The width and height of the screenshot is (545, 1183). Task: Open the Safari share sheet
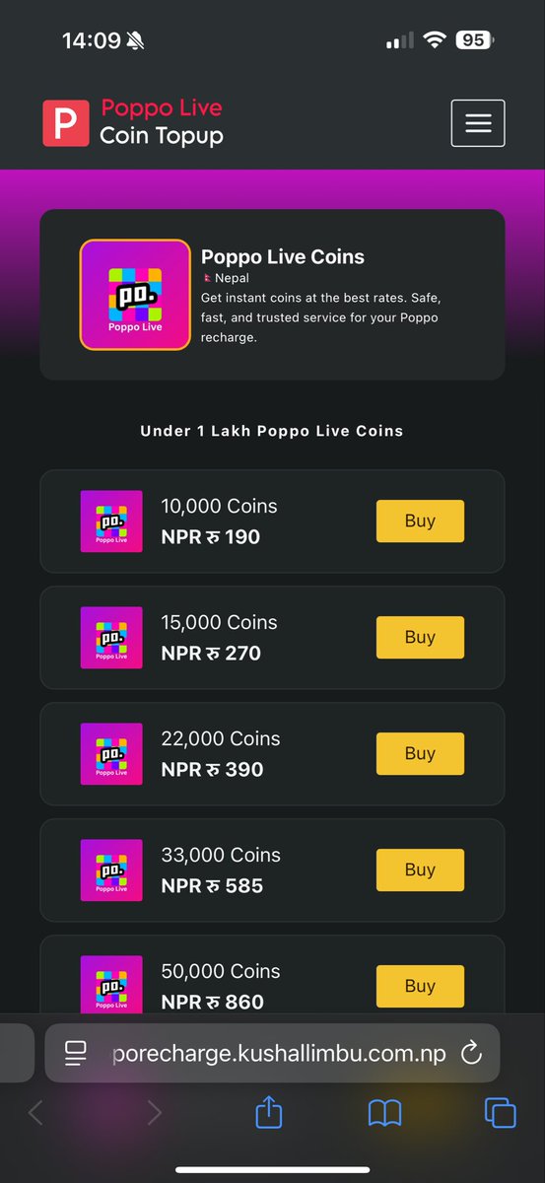coord(269,1112)
